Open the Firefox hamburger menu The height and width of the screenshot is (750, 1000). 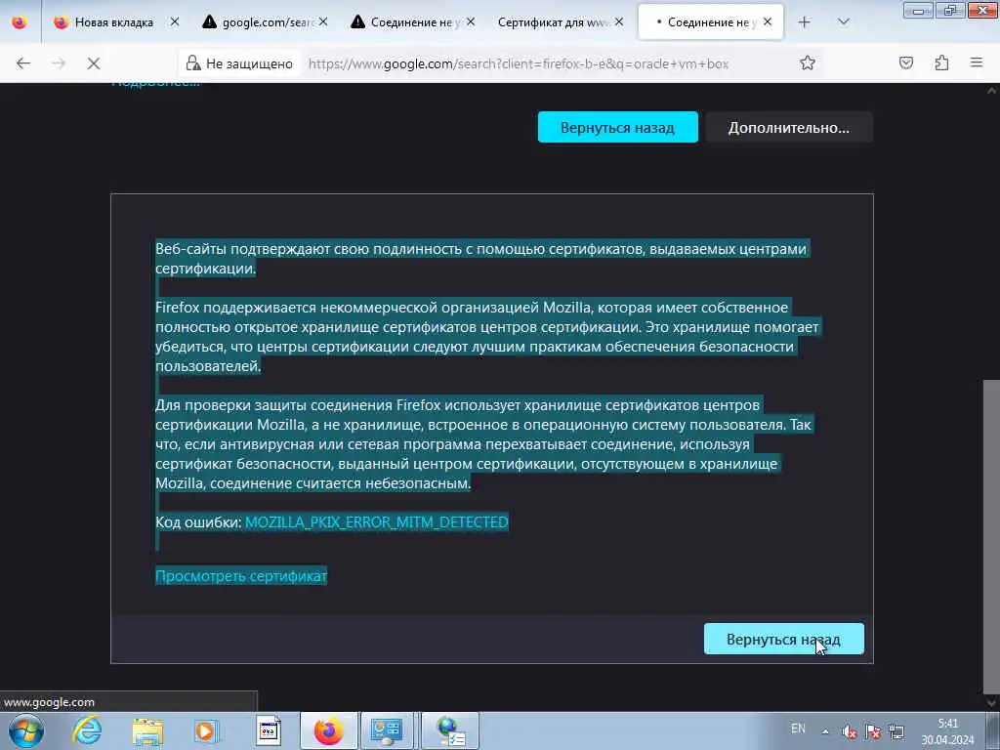pos(977,63)
